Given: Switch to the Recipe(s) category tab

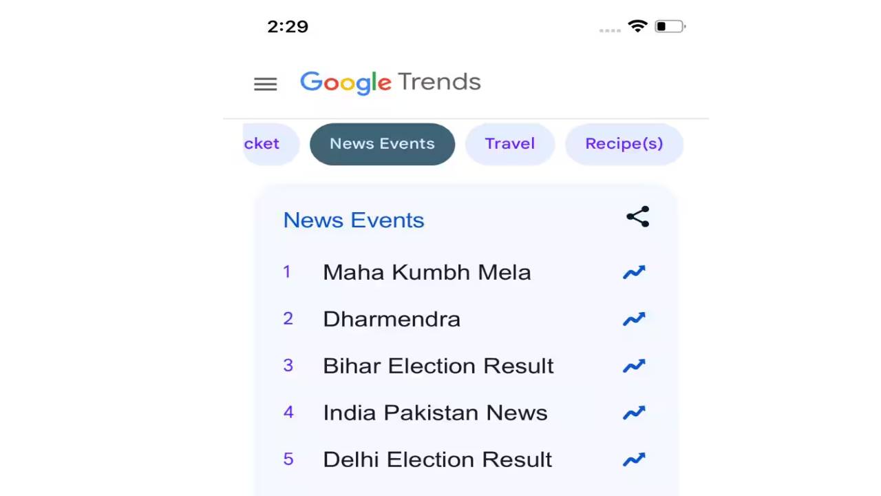Looking at the screenshot, I should 624,144.
